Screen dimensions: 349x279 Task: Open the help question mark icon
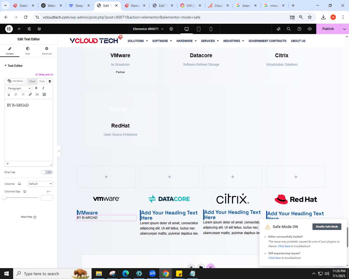299,29
